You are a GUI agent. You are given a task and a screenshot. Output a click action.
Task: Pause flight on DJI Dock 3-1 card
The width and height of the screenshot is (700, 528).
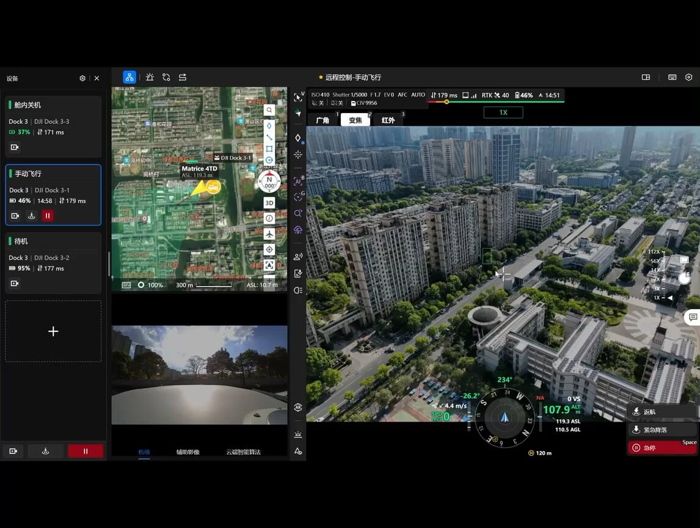coord(47,216)
